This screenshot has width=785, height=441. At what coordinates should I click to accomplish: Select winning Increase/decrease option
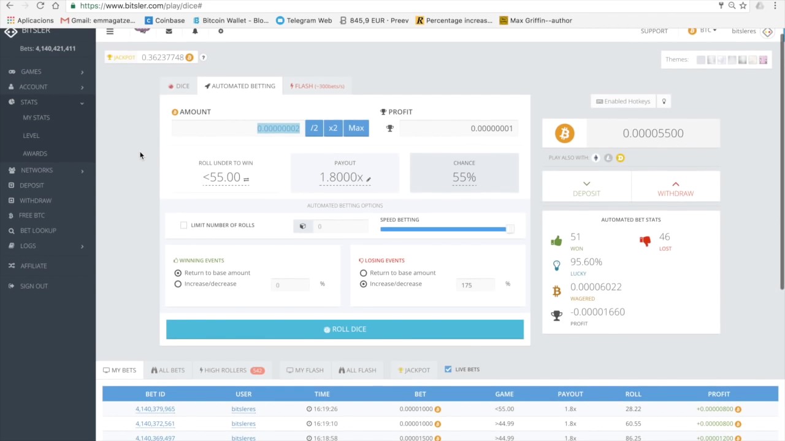[178, 284]
